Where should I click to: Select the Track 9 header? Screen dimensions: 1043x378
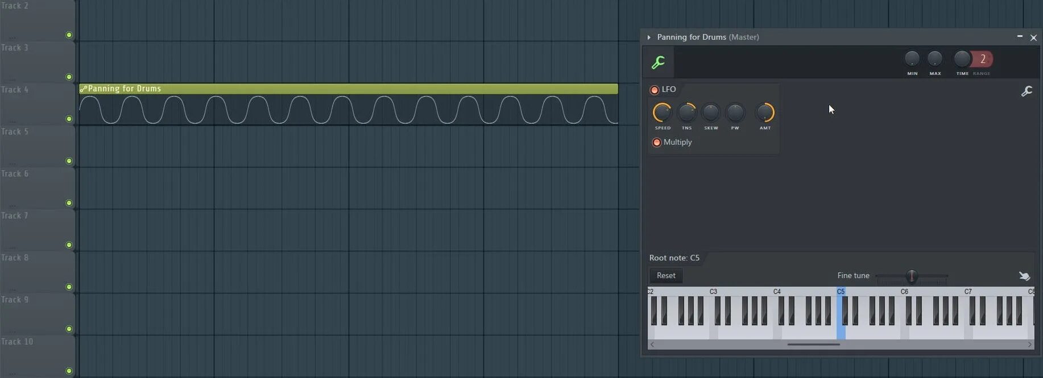point(38,314)
